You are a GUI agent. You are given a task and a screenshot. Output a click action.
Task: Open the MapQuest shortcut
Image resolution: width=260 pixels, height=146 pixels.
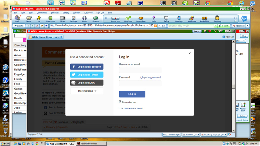(128, 19)
